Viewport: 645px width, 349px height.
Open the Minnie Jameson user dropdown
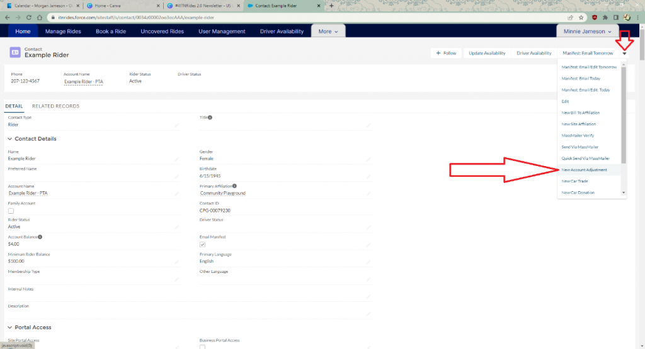coord(586,31)
